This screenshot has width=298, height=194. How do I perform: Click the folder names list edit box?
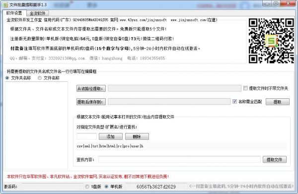coord(36,126)
